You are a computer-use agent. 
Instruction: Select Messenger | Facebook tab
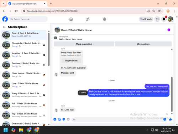(x=27, y=4)
